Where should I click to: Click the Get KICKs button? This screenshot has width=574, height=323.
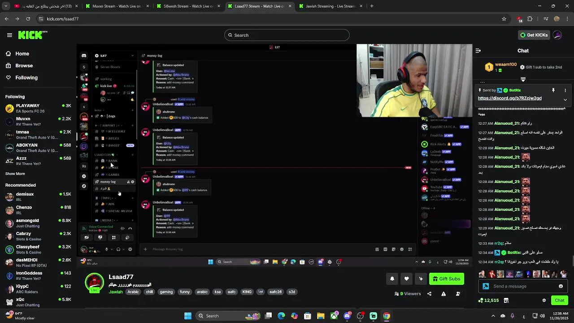[534, 35]
